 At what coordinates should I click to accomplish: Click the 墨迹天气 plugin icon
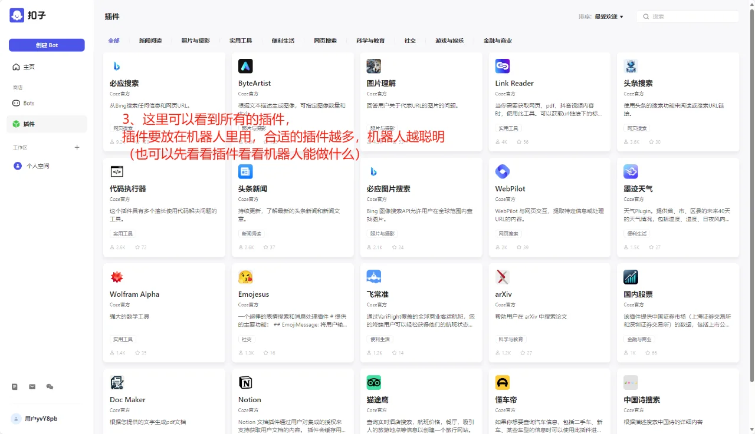click(x=631, y=171)
